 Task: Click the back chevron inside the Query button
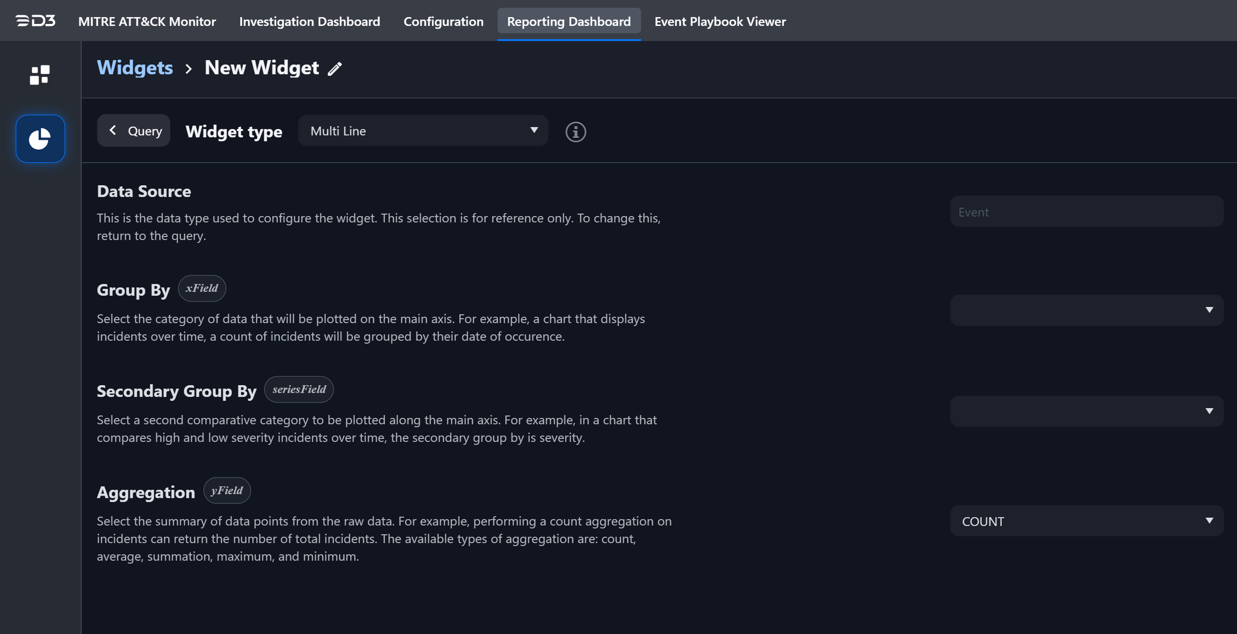click(113, 130)
